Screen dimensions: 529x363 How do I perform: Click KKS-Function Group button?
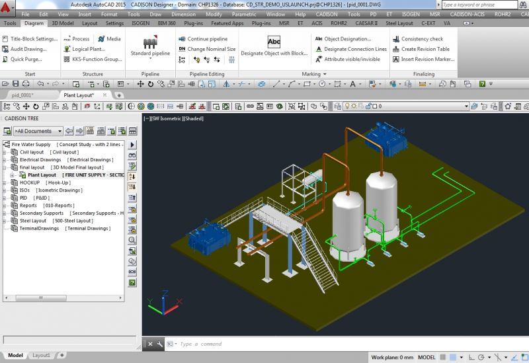[x=93, y=60]
